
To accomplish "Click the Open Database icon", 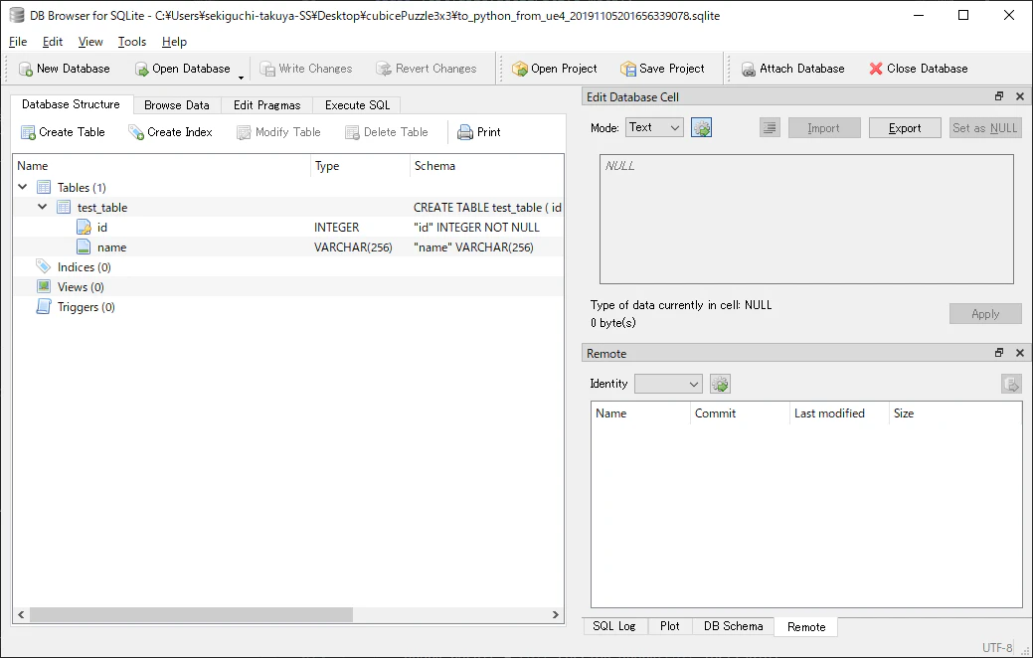I will (141, 69).
